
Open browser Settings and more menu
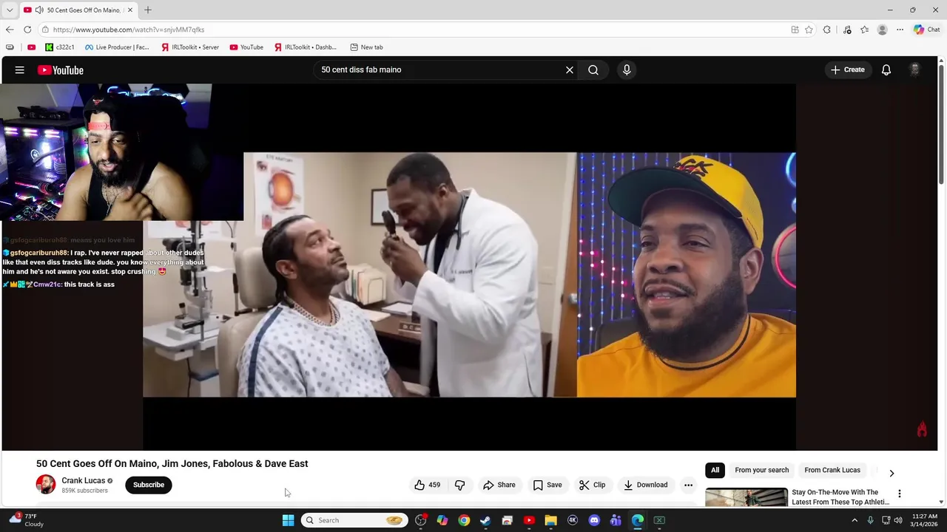click(x=900, y=30)
